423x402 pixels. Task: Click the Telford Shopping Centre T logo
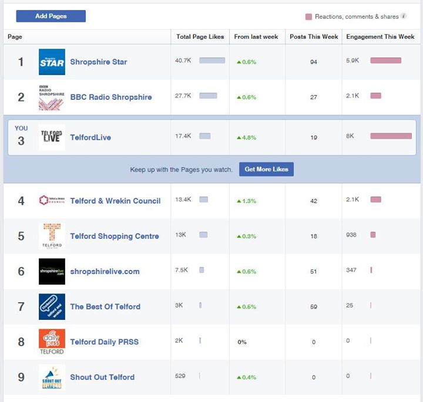[52, 236]
